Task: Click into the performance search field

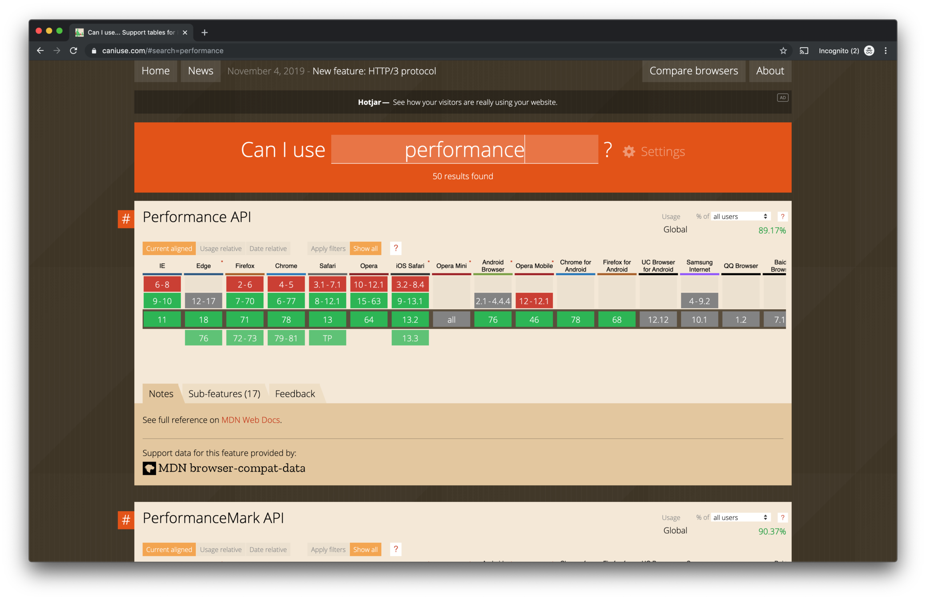Action: coord(464,150)
